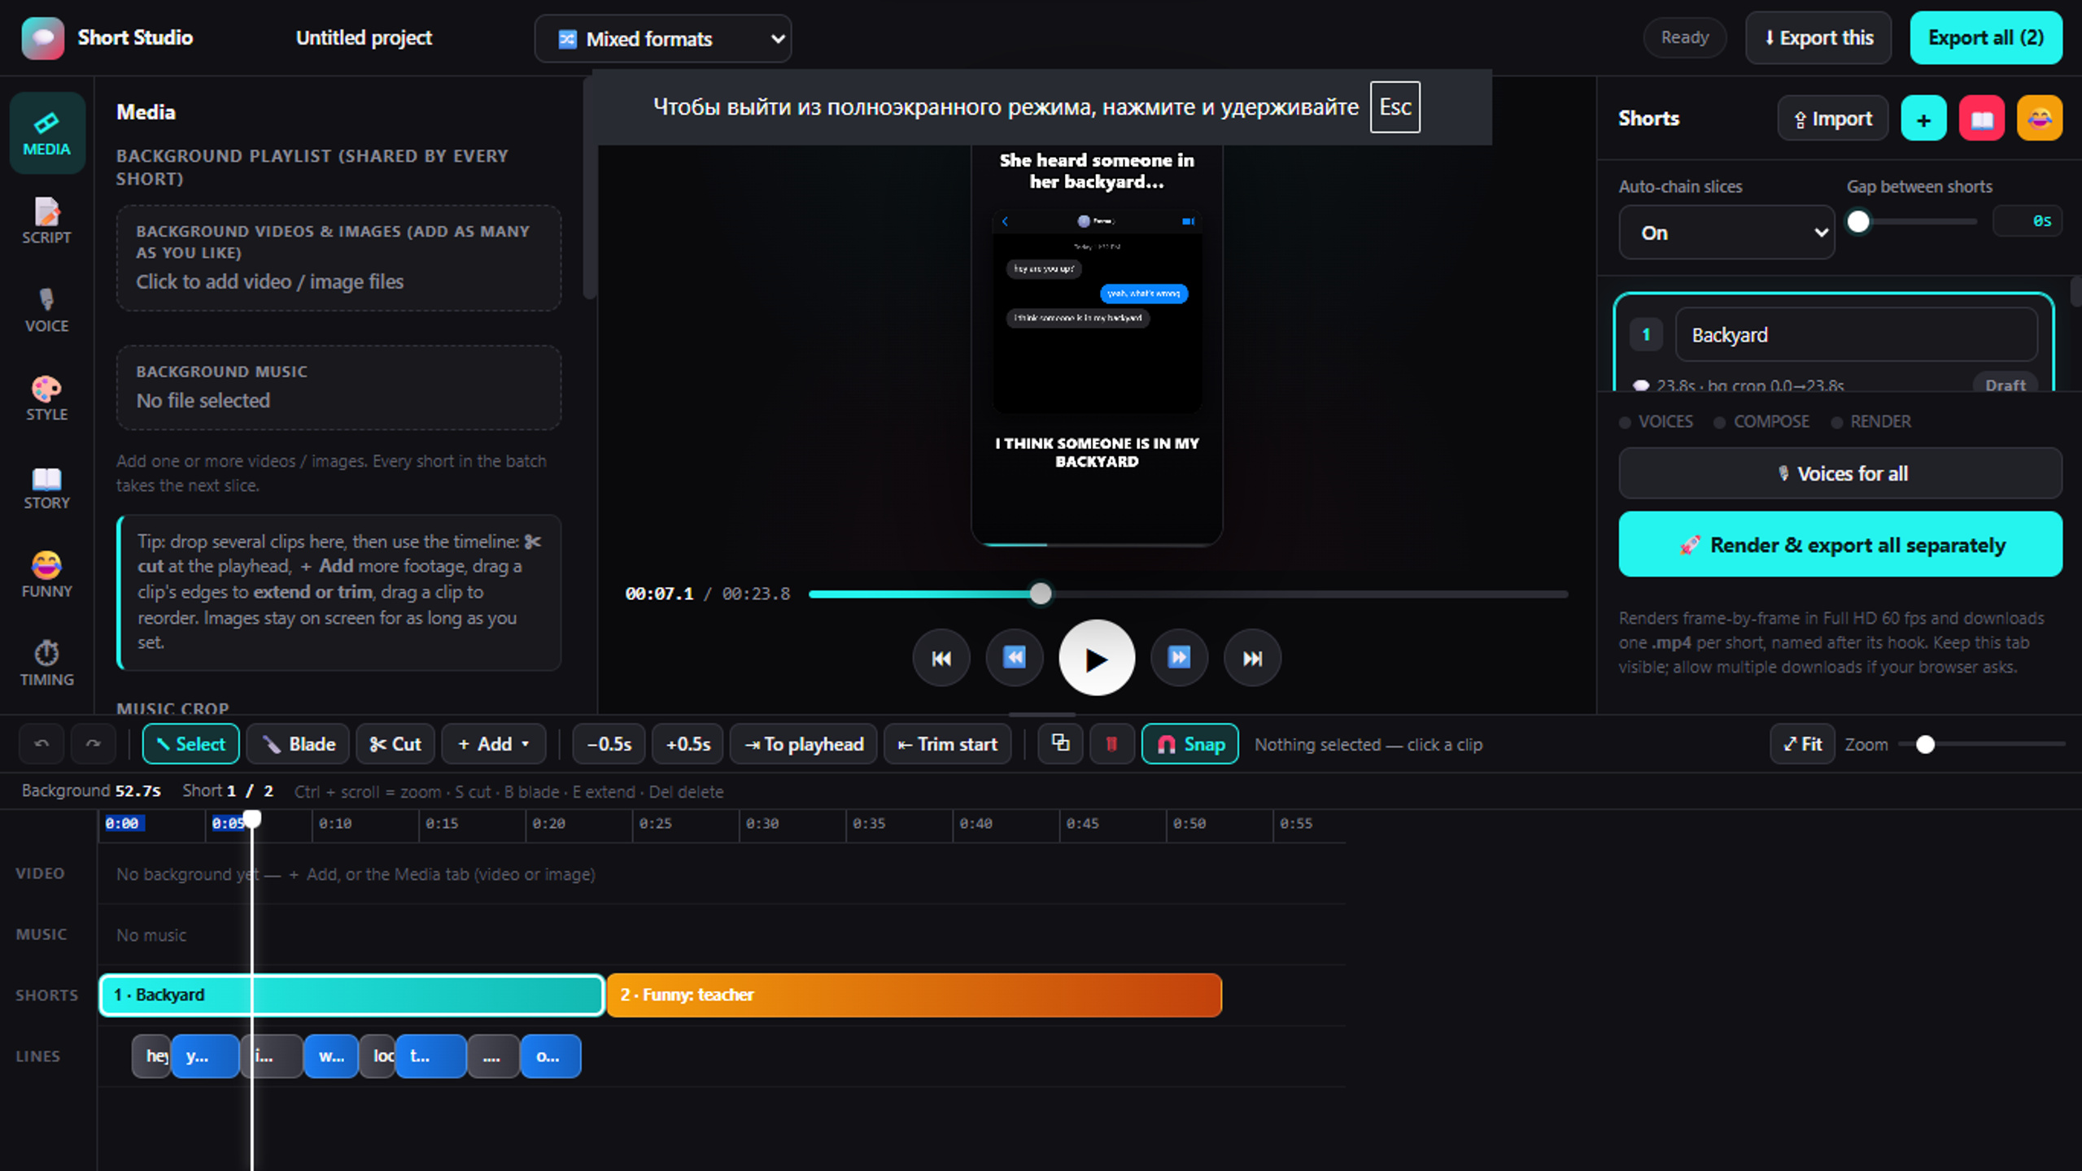Click the duplicate clip icon
The height and width of the screenshot is (1171, 2082).
click(x=1060, y=744)
